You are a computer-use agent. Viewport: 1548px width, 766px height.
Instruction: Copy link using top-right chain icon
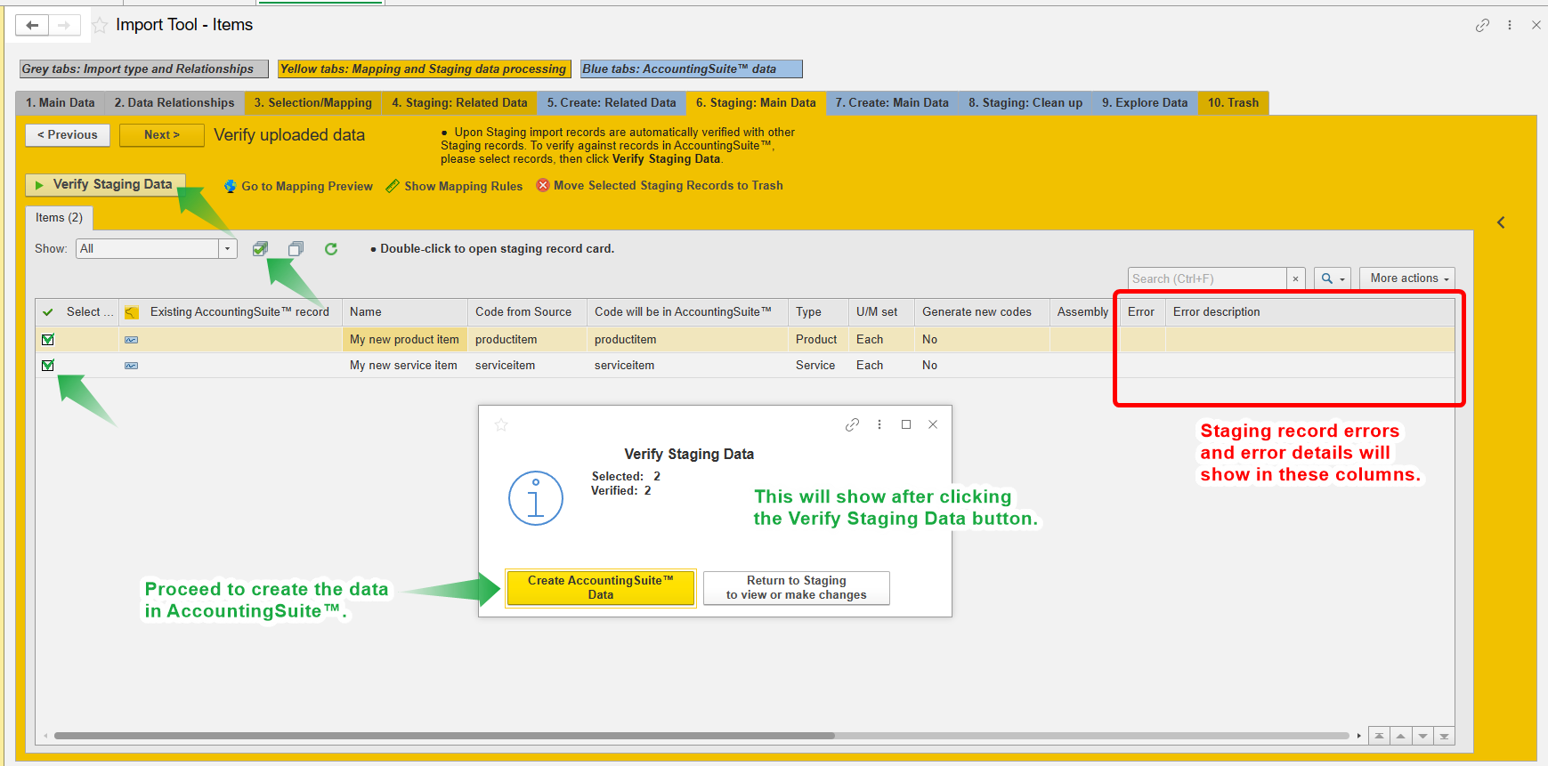tap(1482, 25)
